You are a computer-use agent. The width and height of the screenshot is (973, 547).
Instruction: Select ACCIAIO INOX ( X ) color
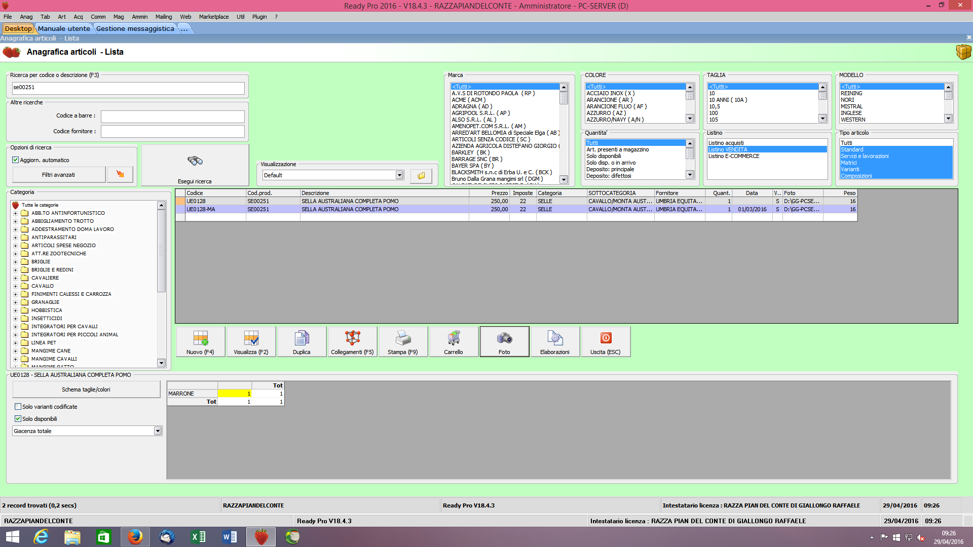tap(611, 94)
